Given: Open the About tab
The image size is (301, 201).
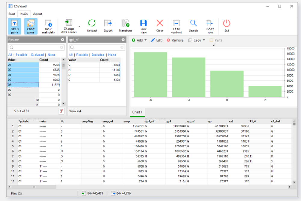Looking at the screenshot, I should pyautogui.click(x=37, y=14).
